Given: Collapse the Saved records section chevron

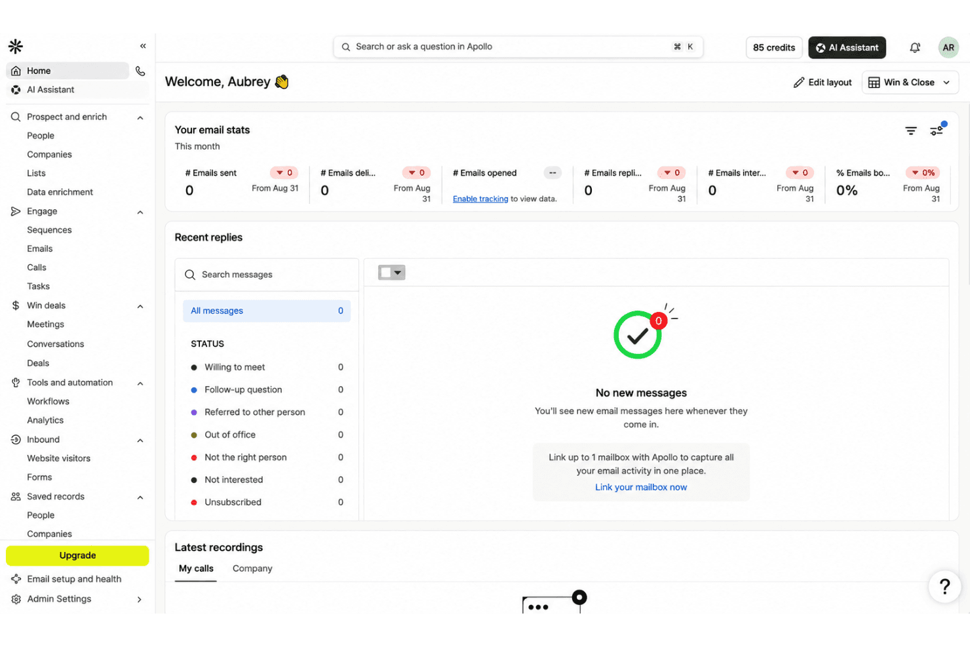Looking at the screenshot, I should click(x=140, y=497).
